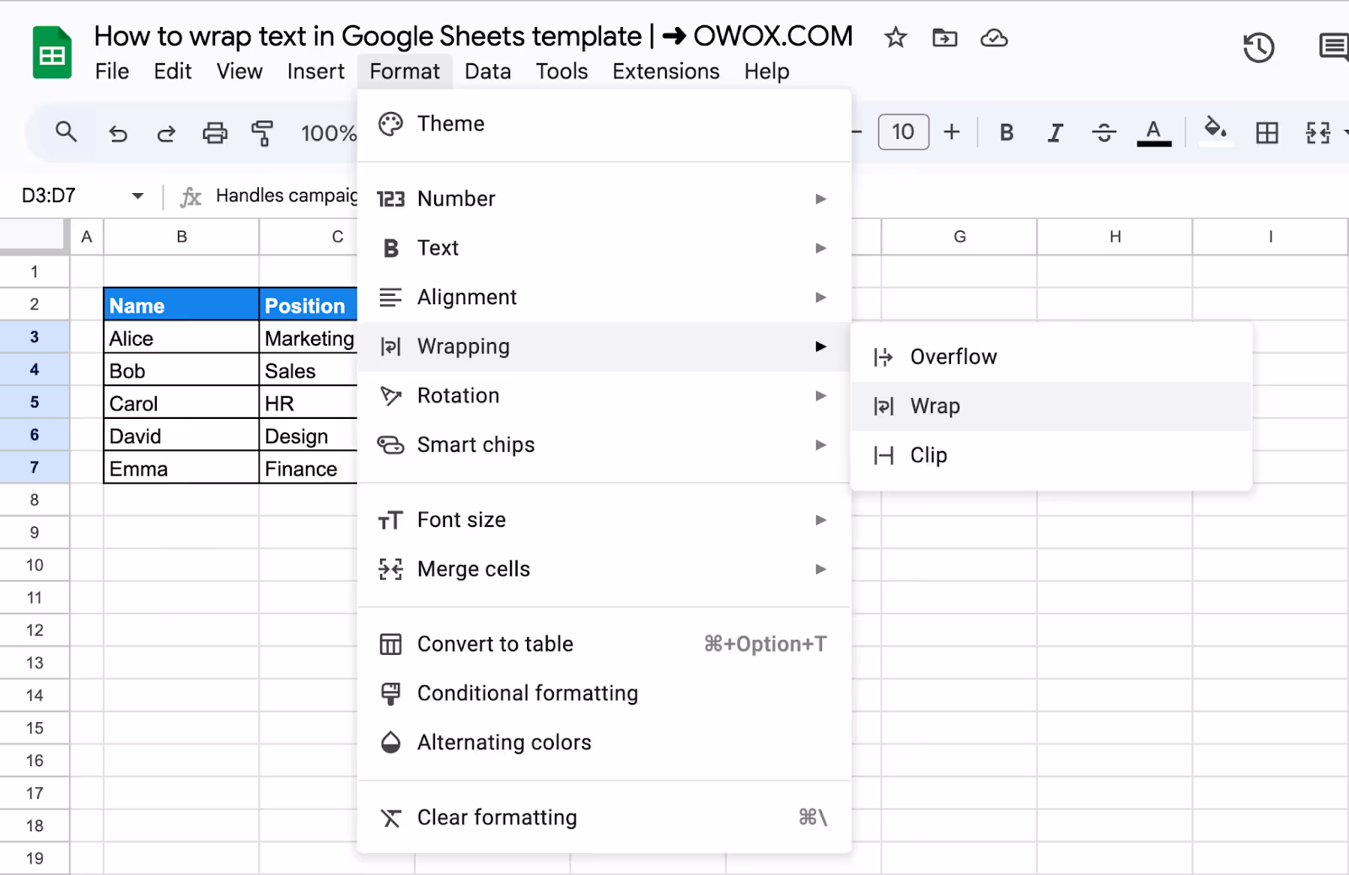Viewport: 1349px width, 875px height.
Task: Click the document title text
Action: (x=473, y=36)
